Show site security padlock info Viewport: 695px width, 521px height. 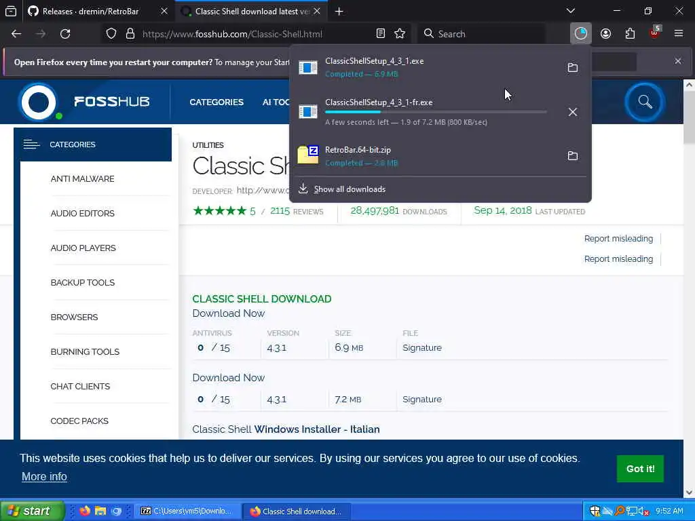(130, 34)
